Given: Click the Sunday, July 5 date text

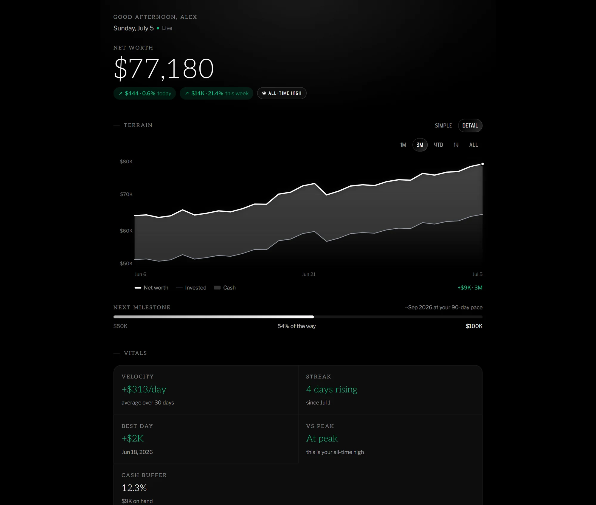Looking at the screenshot, I should pyautogui.click(x=134, y=28).
